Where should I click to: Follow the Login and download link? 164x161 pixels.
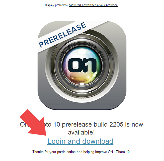pos(80,141)
